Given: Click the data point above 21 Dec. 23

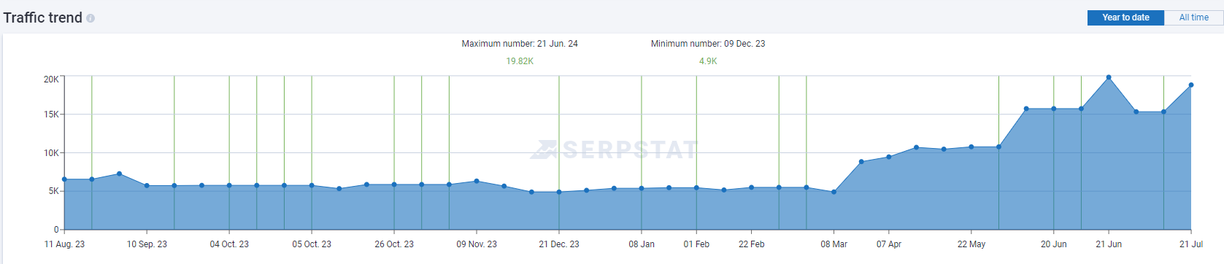Looking at the screenshot, I should [x=559, y=193].
